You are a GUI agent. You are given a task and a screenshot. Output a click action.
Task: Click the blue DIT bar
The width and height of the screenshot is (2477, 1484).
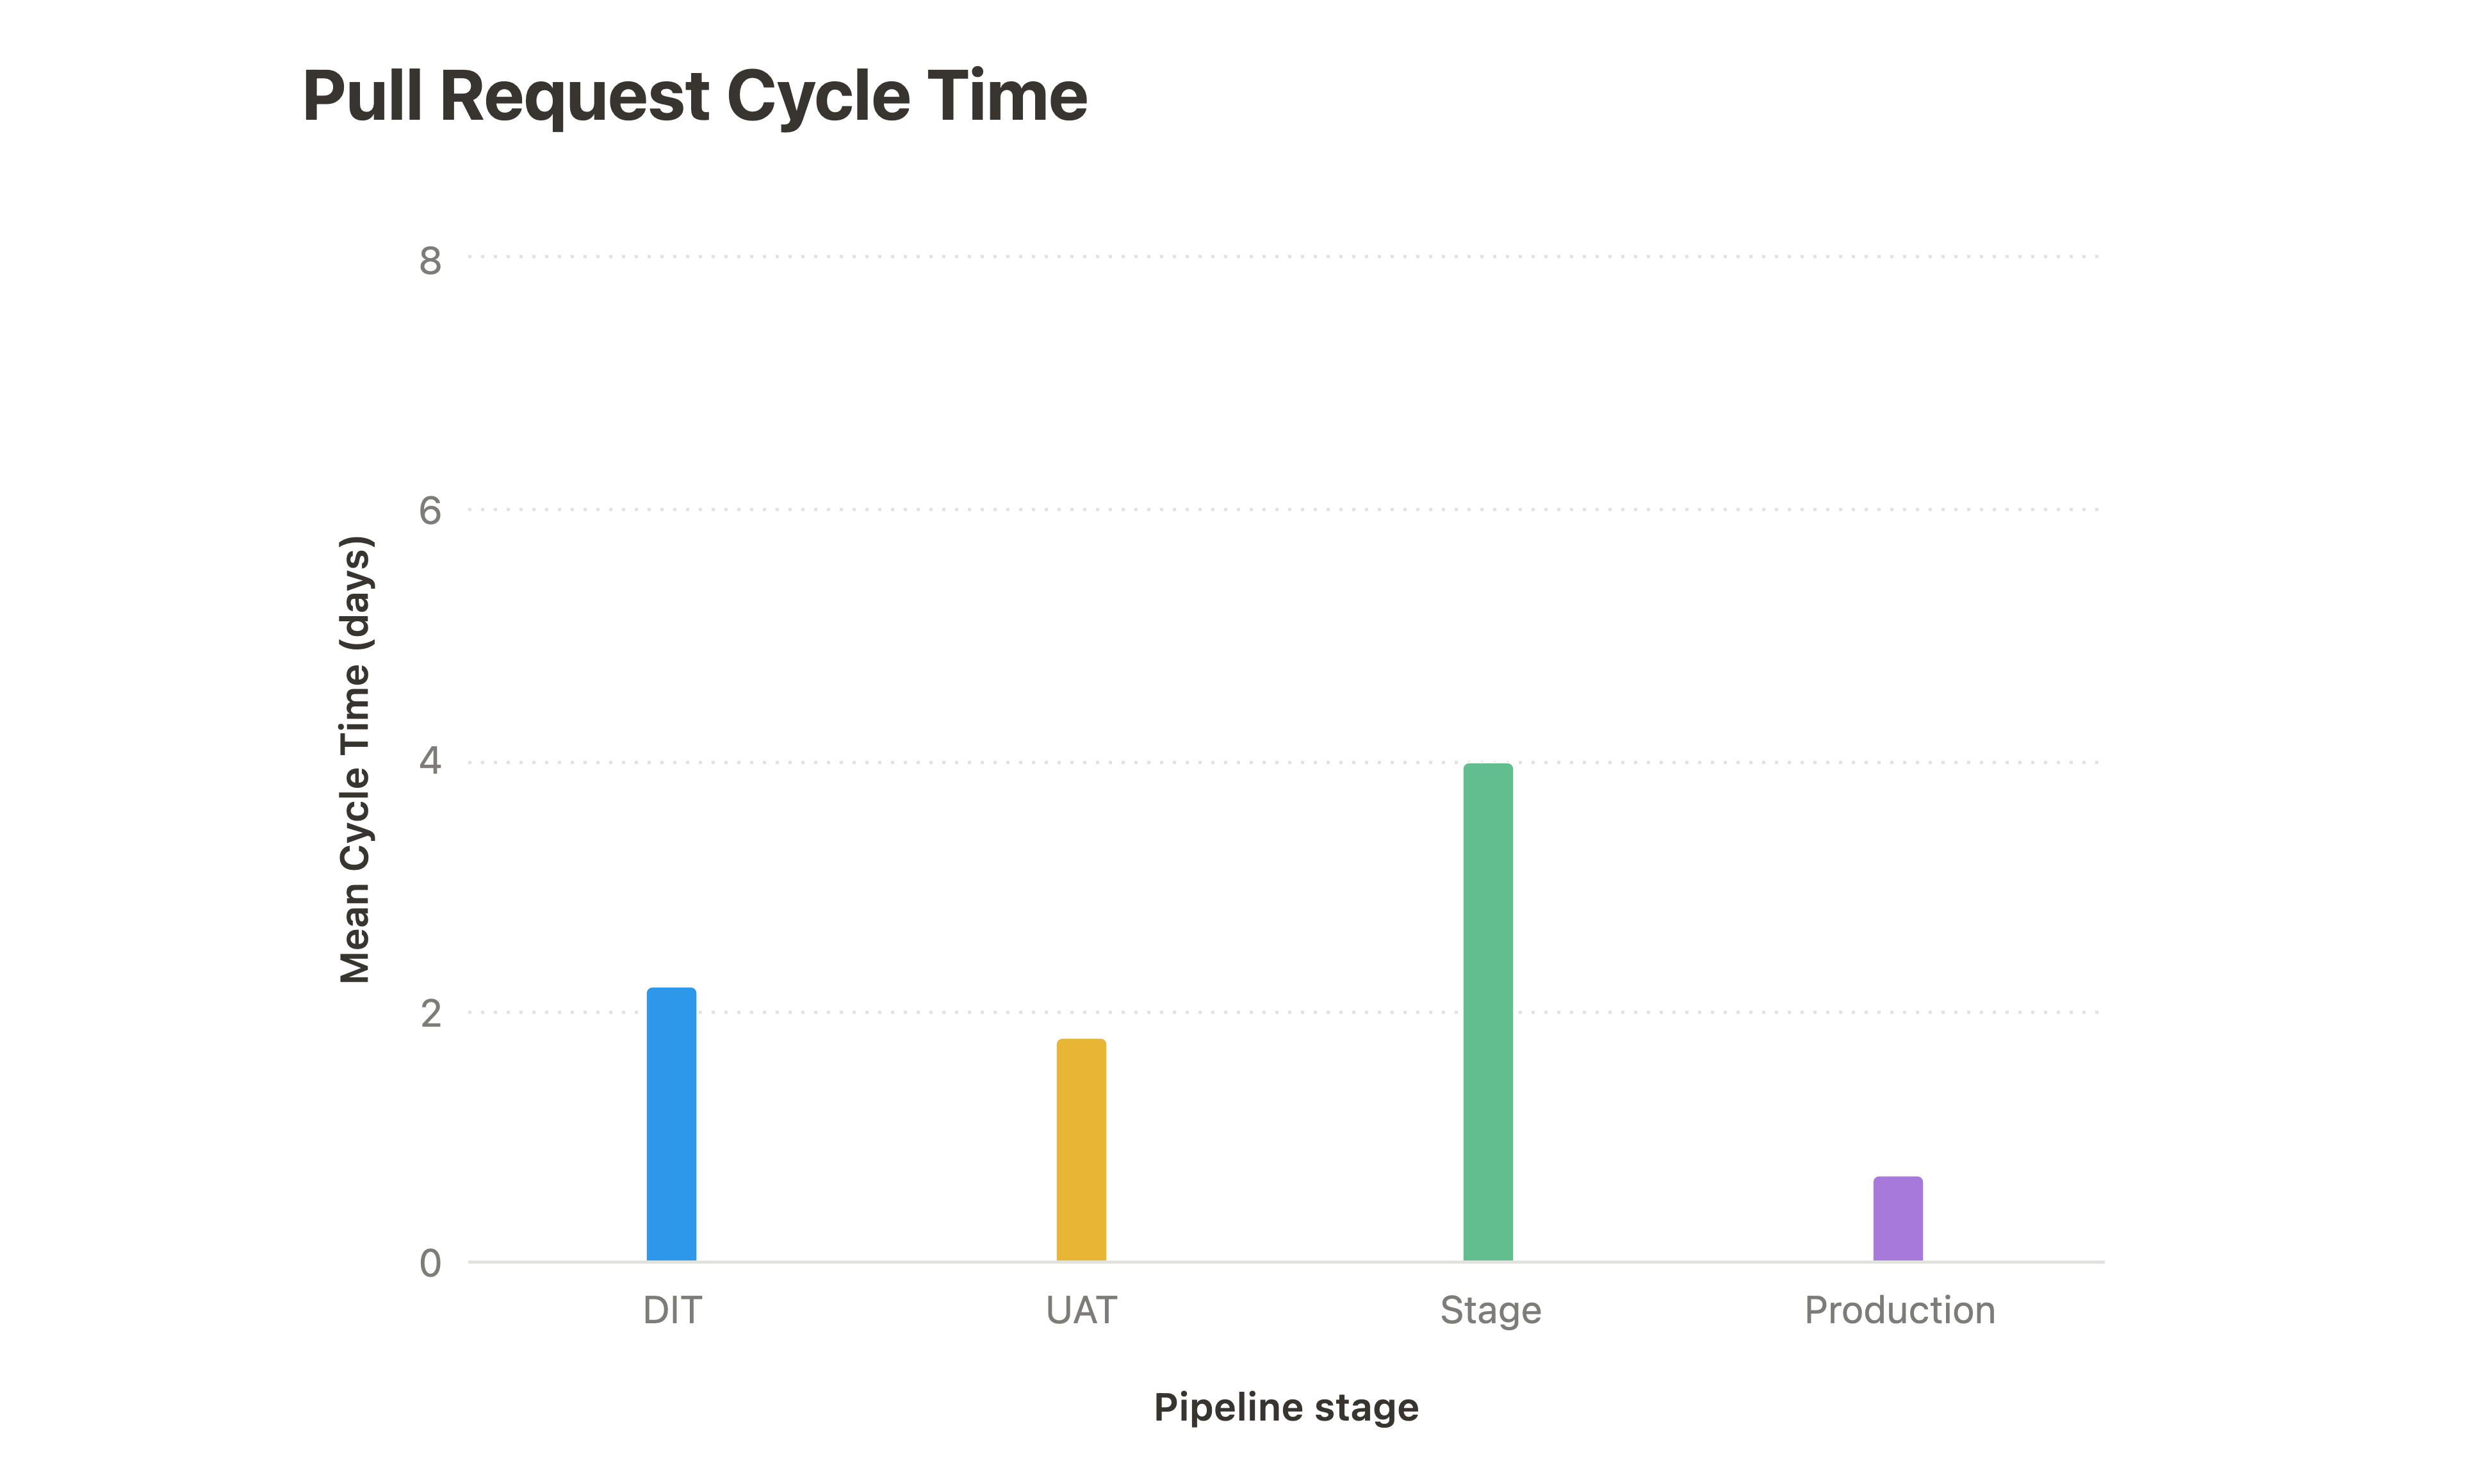pos(671,1124)
